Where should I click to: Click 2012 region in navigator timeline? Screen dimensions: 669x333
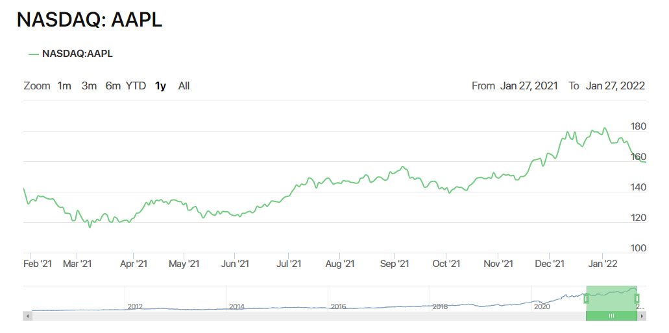[x=134, y=302]
